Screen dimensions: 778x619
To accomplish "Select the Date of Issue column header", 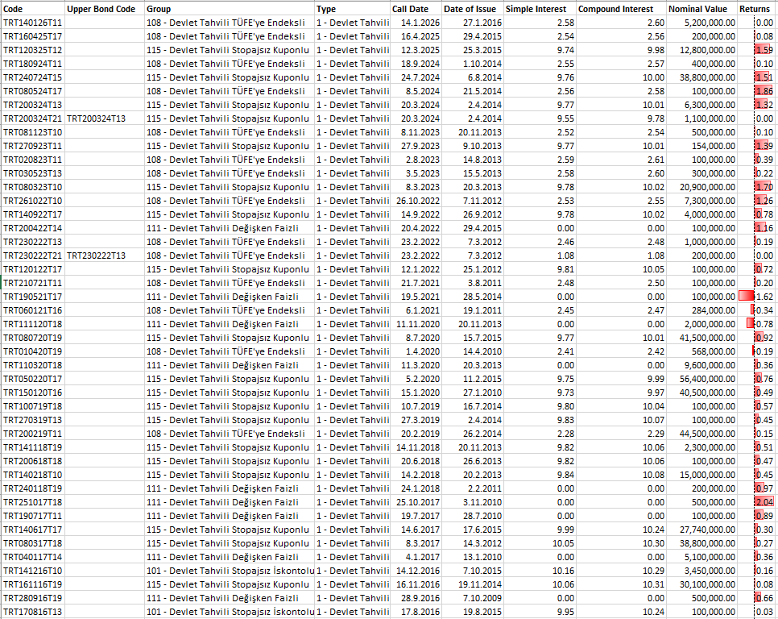I will (472, 9).
